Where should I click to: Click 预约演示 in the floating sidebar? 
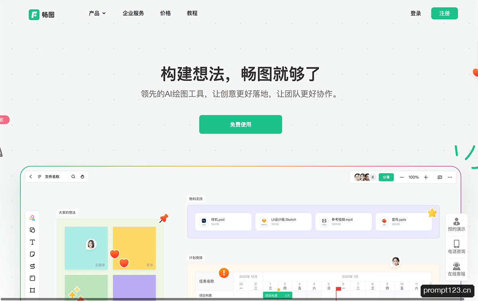pyautogui.click(x=456, y=225)
